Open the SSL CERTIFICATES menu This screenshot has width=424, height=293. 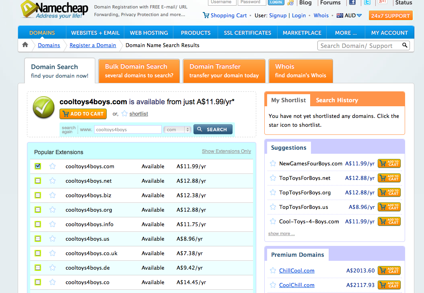click(247, 33)
